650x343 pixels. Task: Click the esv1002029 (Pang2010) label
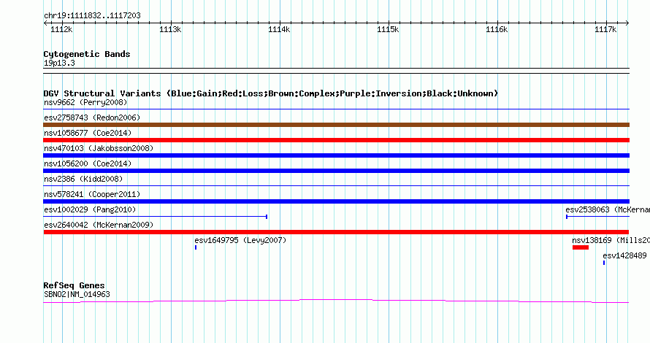90,209
